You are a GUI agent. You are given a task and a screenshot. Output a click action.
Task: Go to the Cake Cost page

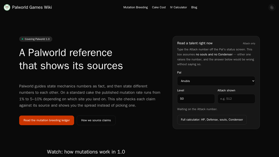(159, 7)
